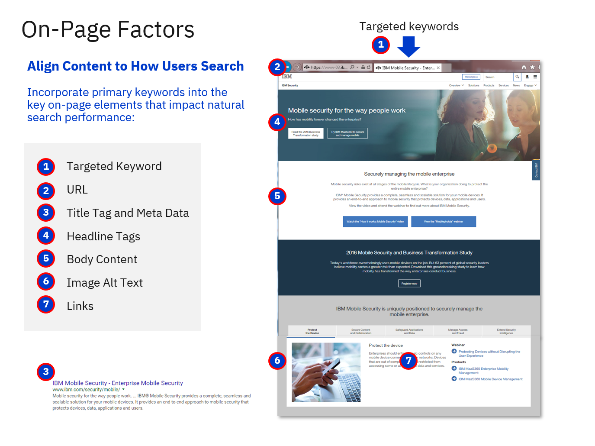Close the IBM Mobile Security browser tab
595x446 pixels.
(438, 68)
